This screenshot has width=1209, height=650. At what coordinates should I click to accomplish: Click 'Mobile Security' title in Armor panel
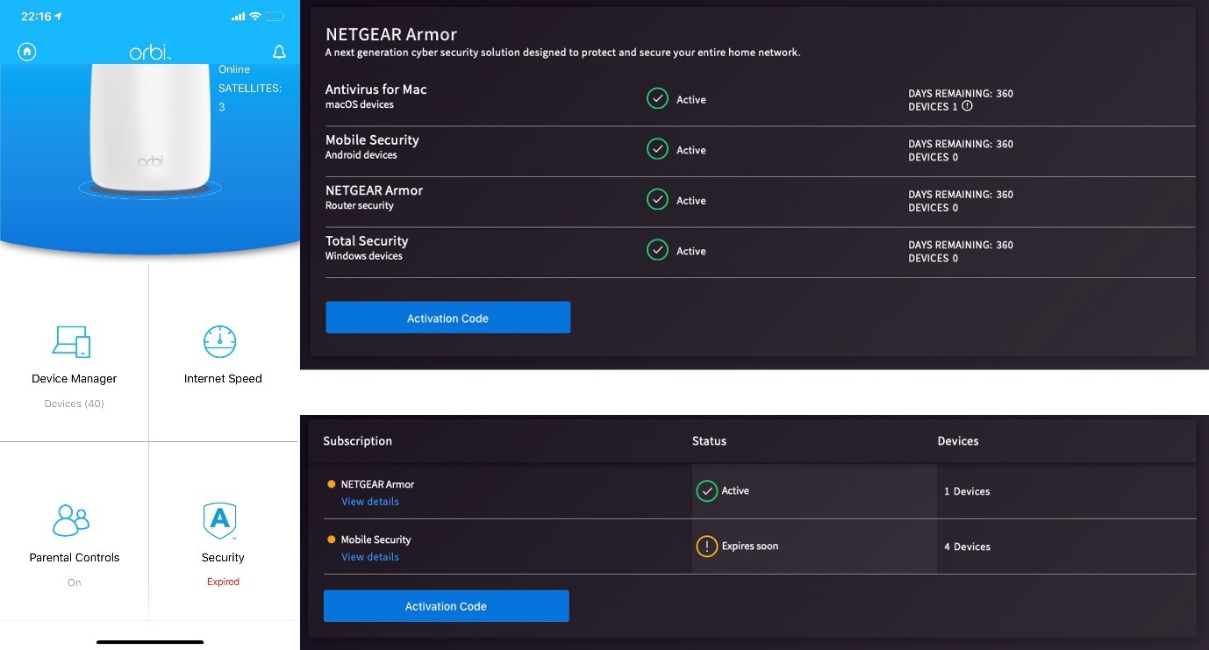[372, 140]
